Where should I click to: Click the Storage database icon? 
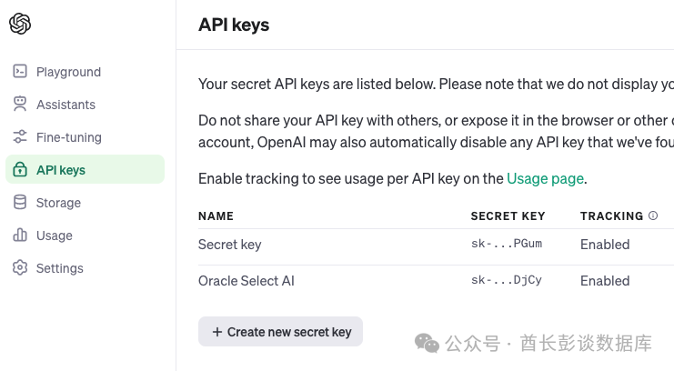click(x=20, y=203)
